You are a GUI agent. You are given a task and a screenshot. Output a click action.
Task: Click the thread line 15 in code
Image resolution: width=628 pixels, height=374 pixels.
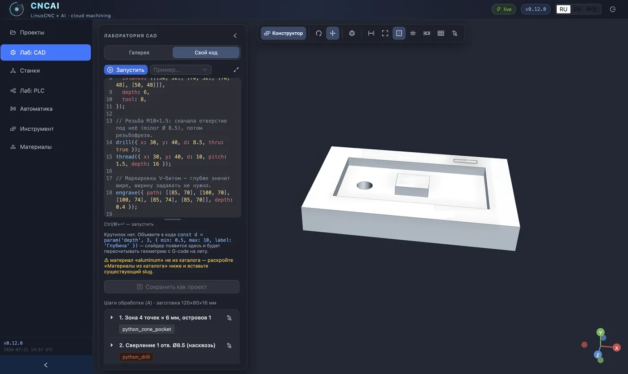pyautogui.click(x=173, y=160)
